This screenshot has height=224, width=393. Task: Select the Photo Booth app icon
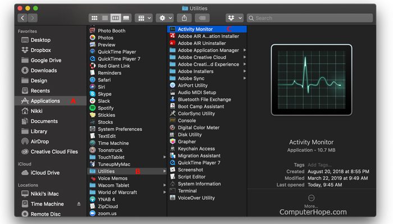(x=93, y=30)
